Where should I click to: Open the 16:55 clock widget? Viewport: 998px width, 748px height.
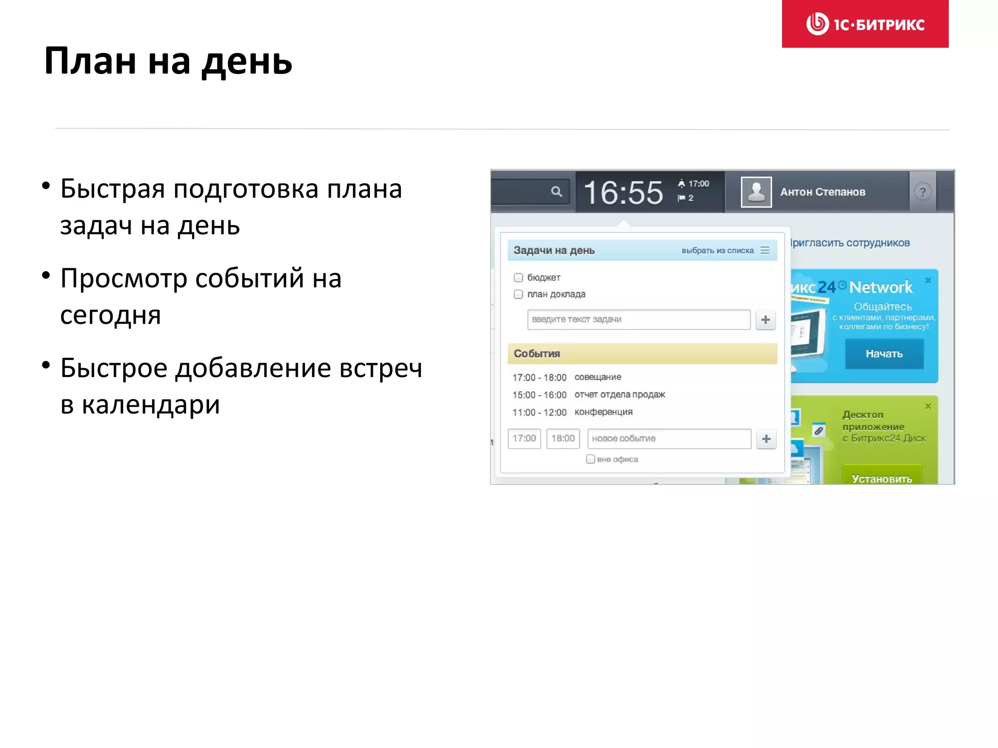point(623,192)
